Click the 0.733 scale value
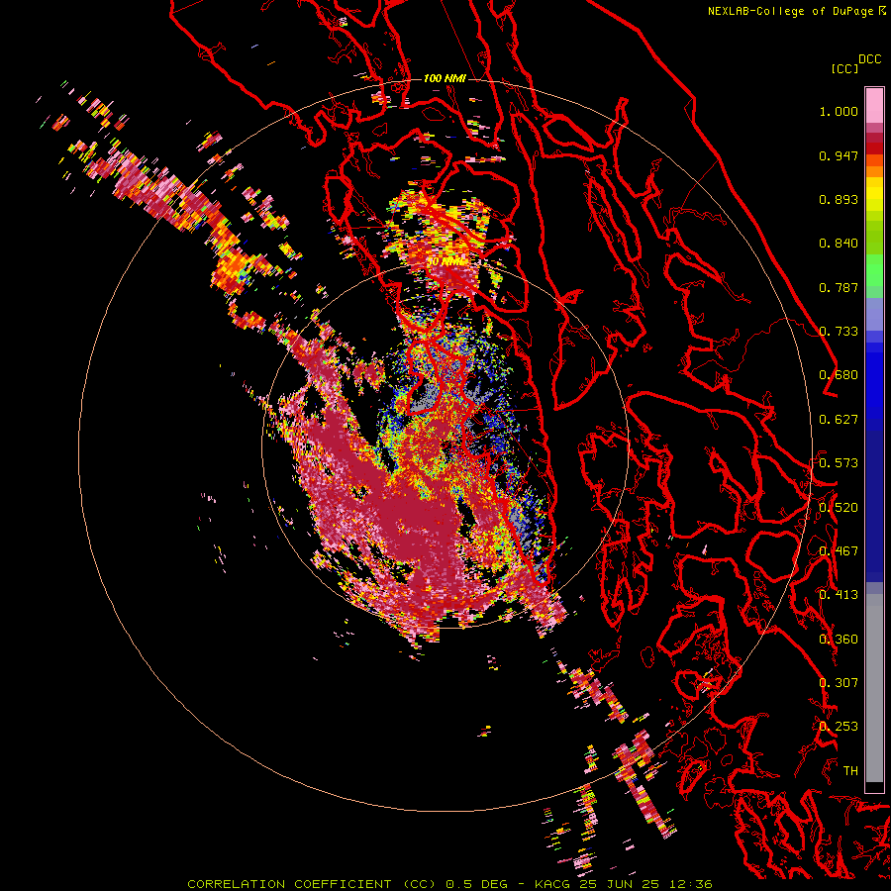The image size is (891, 891). tap(839, 332)
